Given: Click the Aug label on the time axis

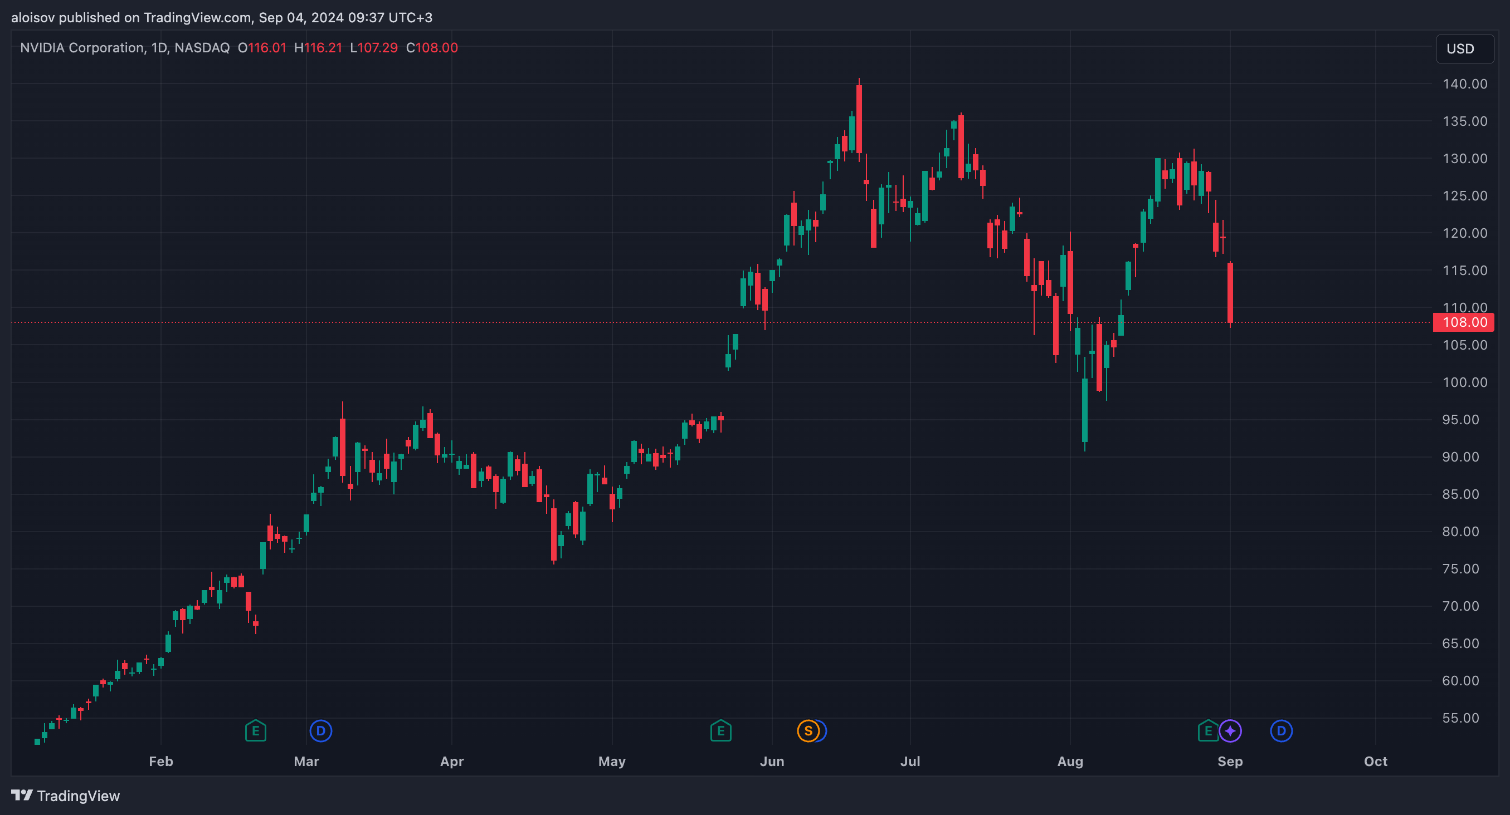Looking at the screenshot, I should click(x=1070, y=761).
